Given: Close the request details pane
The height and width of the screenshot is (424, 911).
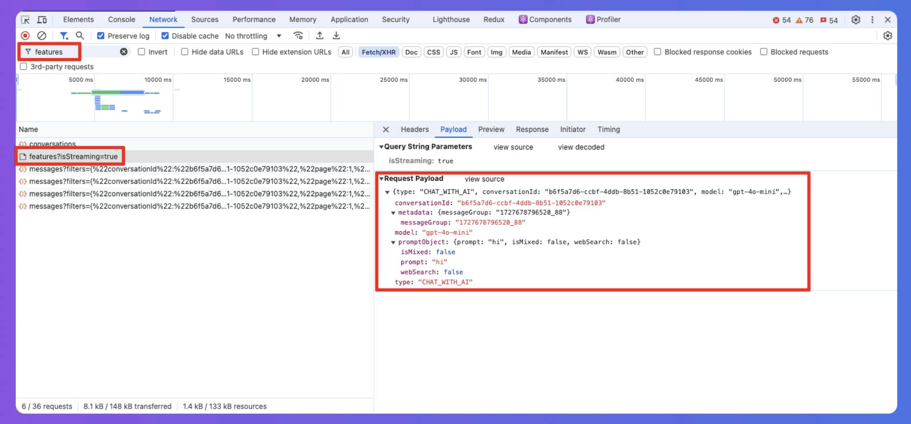Looking at the screenshot, I should click(x=386, y=129).
